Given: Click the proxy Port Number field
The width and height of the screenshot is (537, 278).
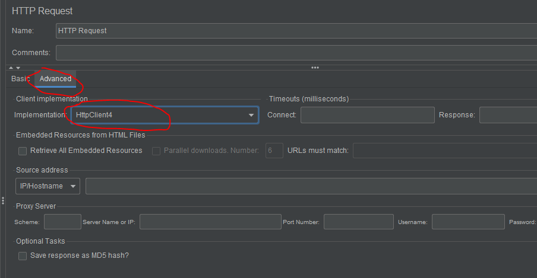Looking at the screenshot, I should 359,222.
